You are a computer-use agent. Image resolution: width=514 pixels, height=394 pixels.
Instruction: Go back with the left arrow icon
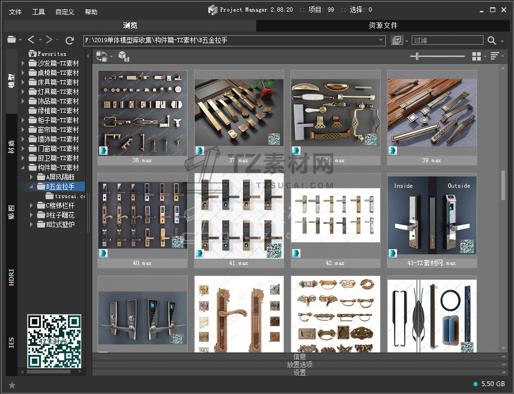click(x=31, y=40)
